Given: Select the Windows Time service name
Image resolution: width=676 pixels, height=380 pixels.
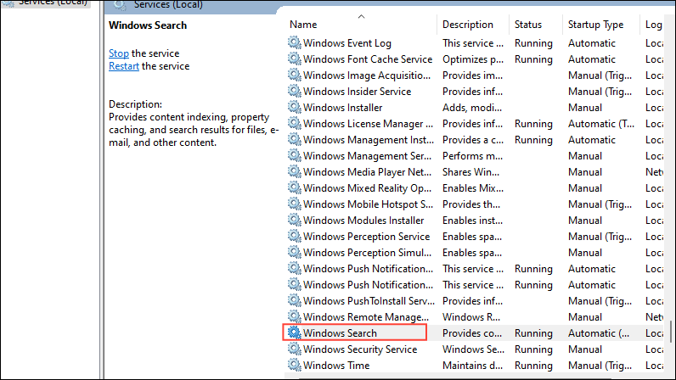Looking at the screenshot, I should (x=336, y=366).
